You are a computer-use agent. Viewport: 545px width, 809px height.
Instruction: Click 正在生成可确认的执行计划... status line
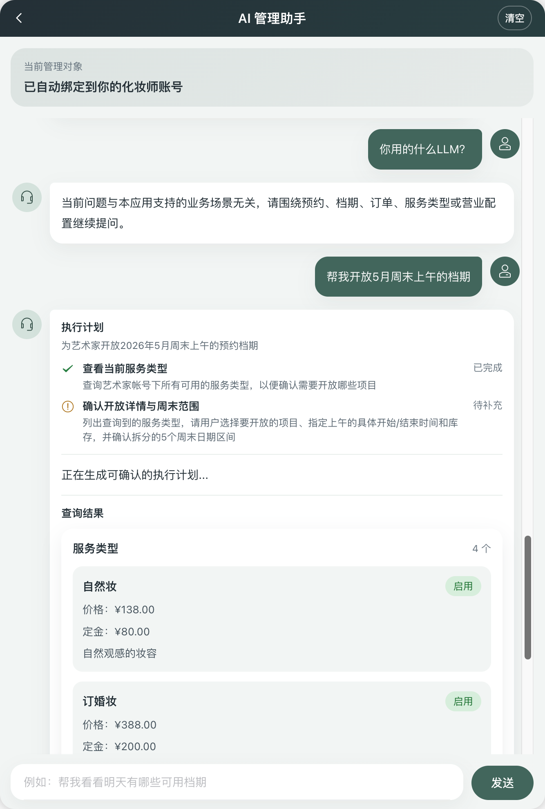(x=135, y=475)
